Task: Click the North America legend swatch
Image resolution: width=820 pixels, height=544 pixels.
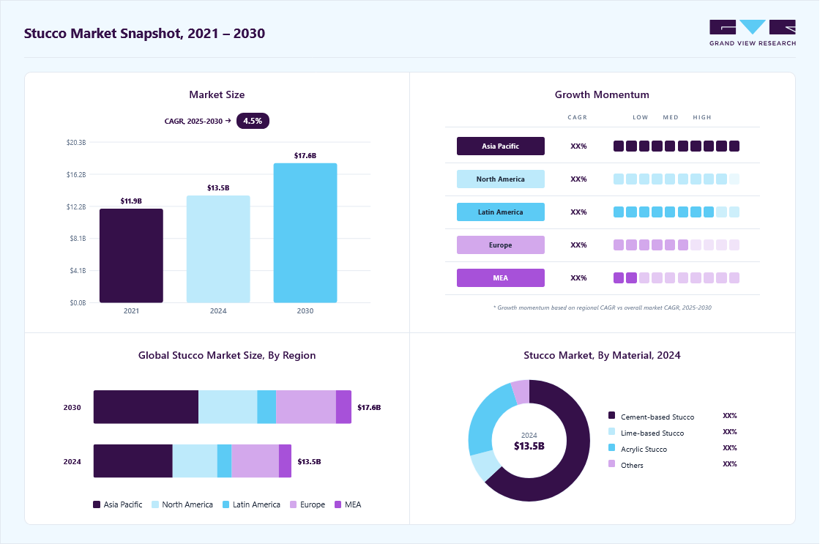Action: (154, 504)
